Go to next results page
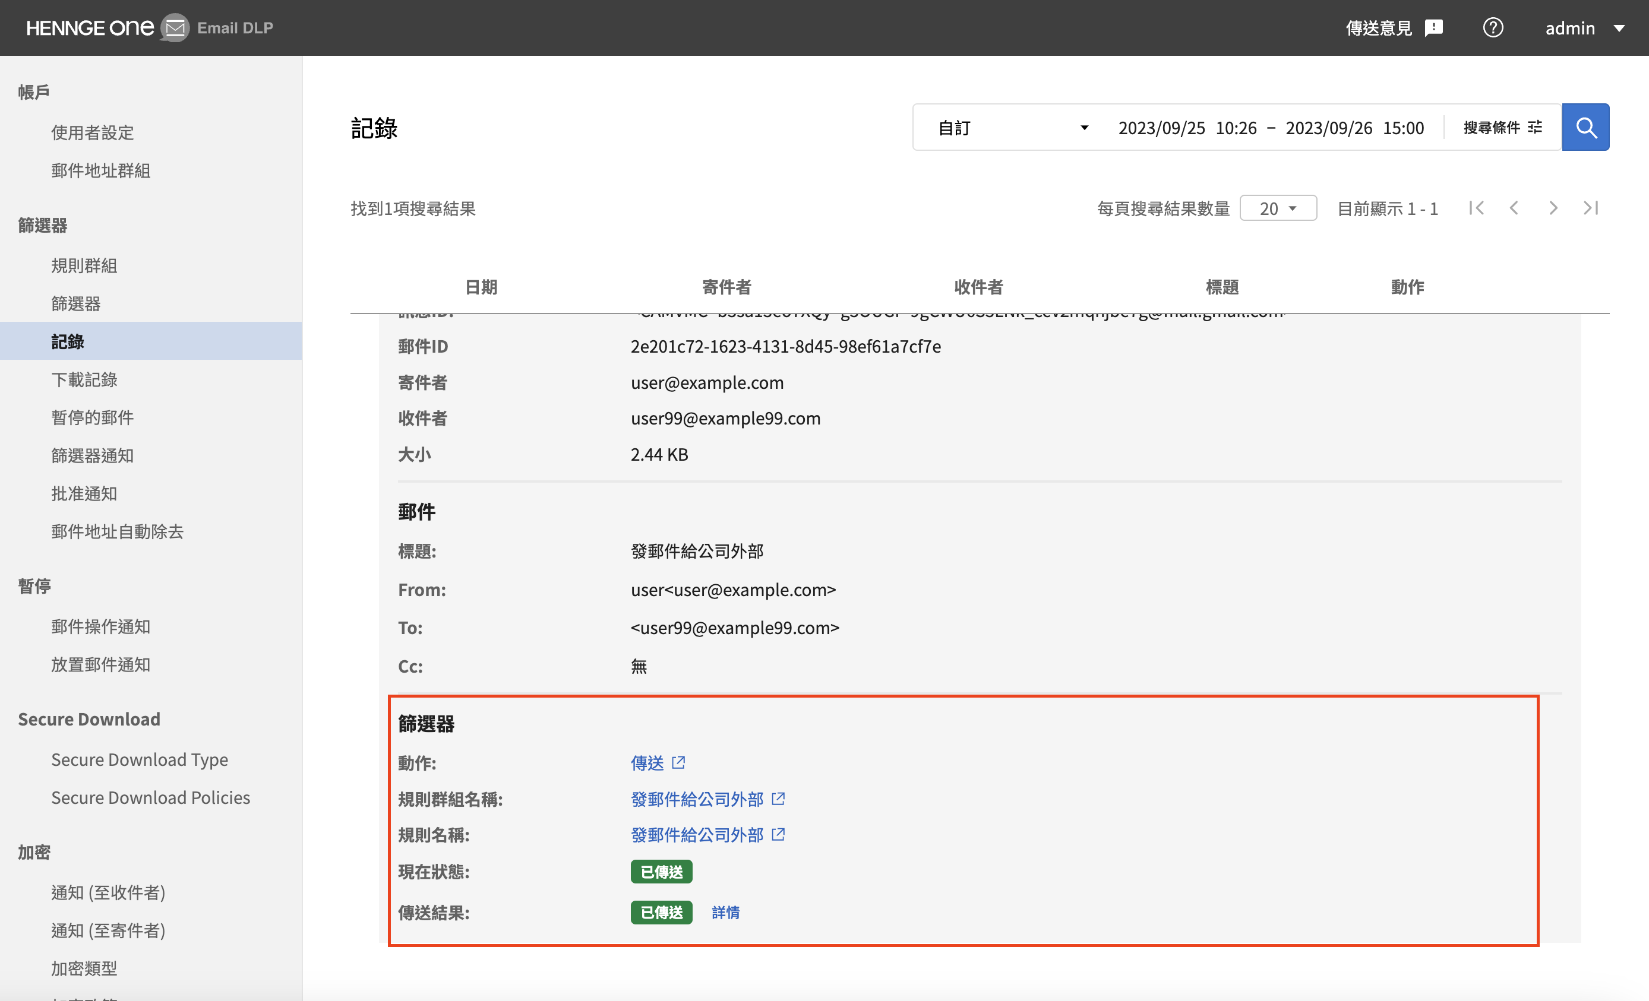The width and height of the screenshot is (1649, 1001). tap(1553, 208)
